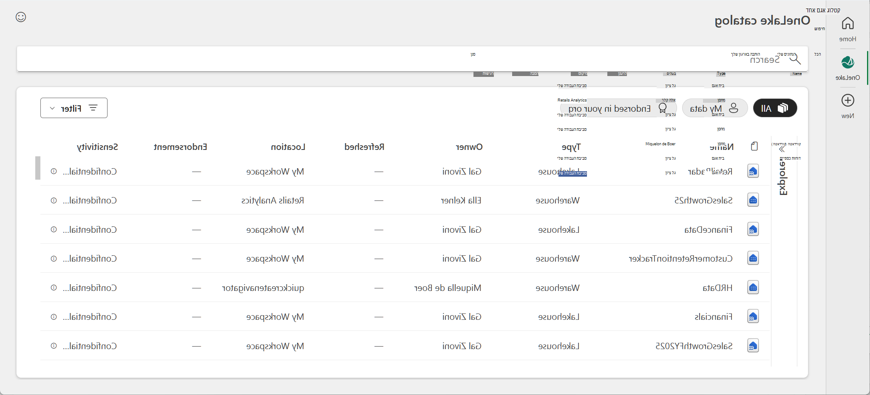Sort by the Endorsement column header
This screenshot has height=395, width=870.
tap(180, 147)
